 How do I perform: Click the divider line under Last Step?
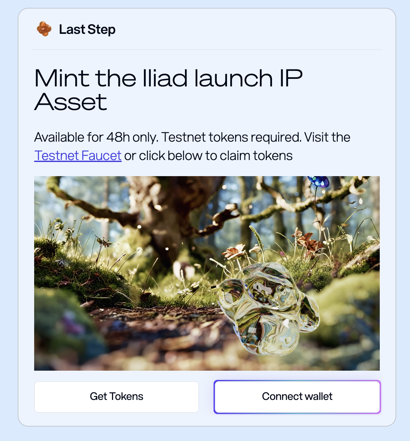point(207,50)
